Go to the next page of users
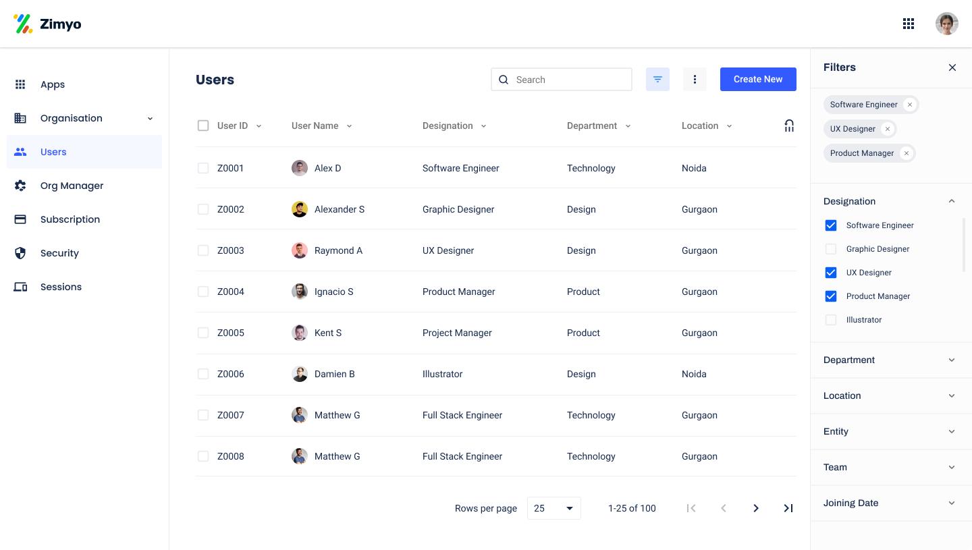972x550 pixels. tap(756, 508)
